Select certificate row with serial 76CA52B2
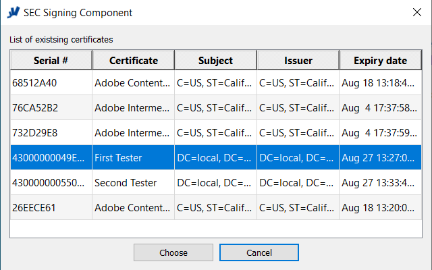 51,108
